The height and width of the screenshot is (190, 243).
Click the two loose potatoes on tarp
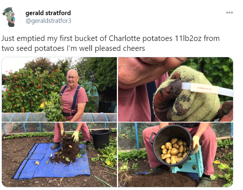pyautogui.click(x=37, y=163)
